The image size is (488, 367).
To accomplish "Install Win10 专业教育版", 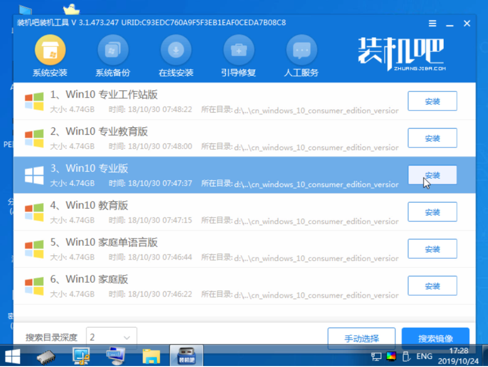I will click(432, 138).
